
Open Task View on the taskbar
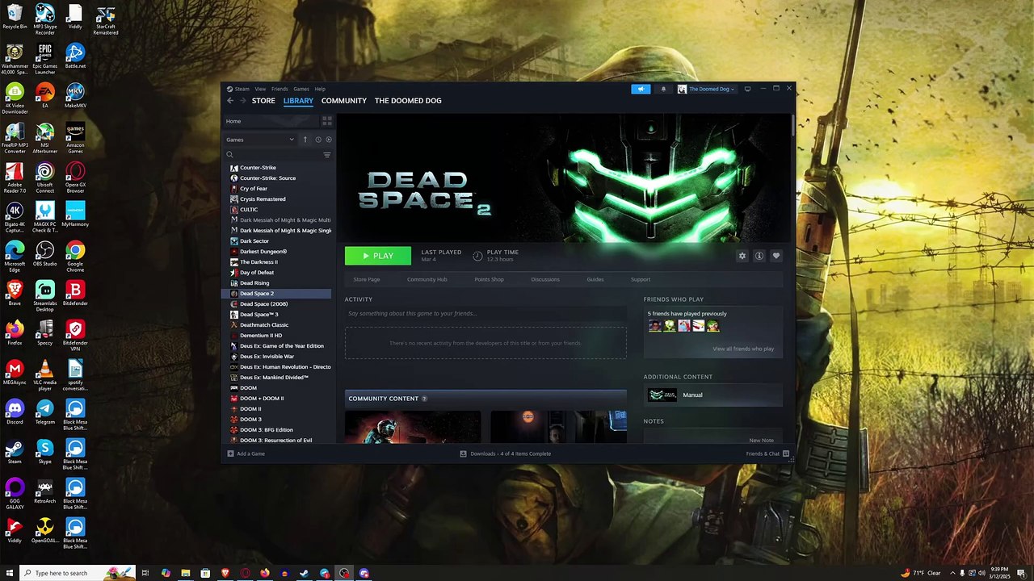145,573
